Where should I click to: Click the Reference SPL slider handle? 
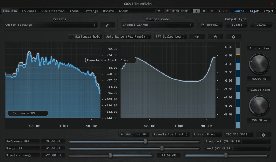pos(145,141)
